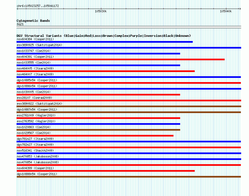Select the 6q21 band label
Screen dimensions: 249x196
[x=20, y=24]
